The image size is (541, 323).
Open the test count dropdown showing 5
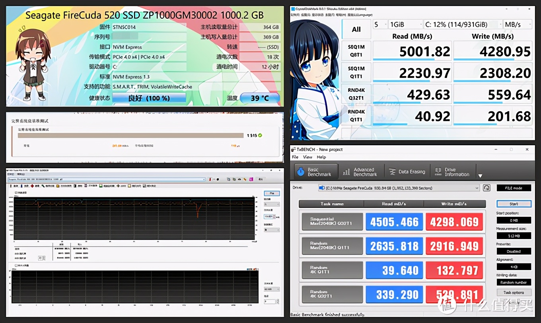(x=380, y=24)
